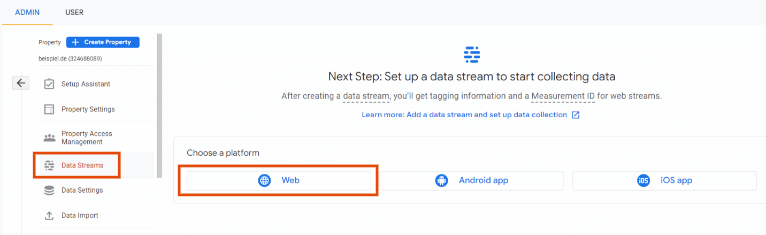Image resolution: width=766 pixels, height=235 pixels.
Task: Switch to the USER tab
Action: point(74,12)
